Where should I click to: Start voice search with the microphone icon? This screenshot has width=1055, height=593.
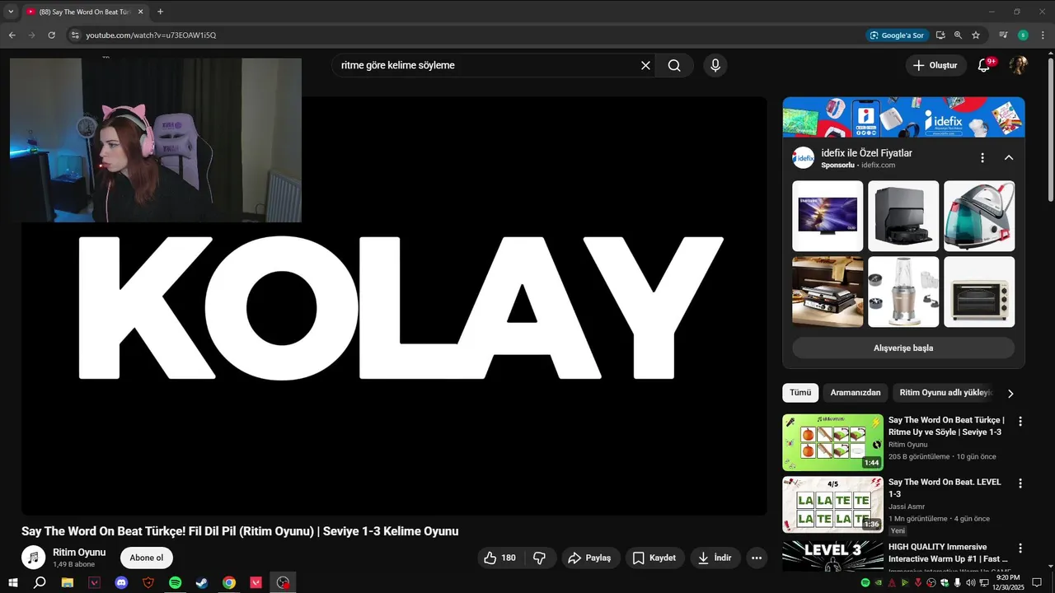point(715,66)
